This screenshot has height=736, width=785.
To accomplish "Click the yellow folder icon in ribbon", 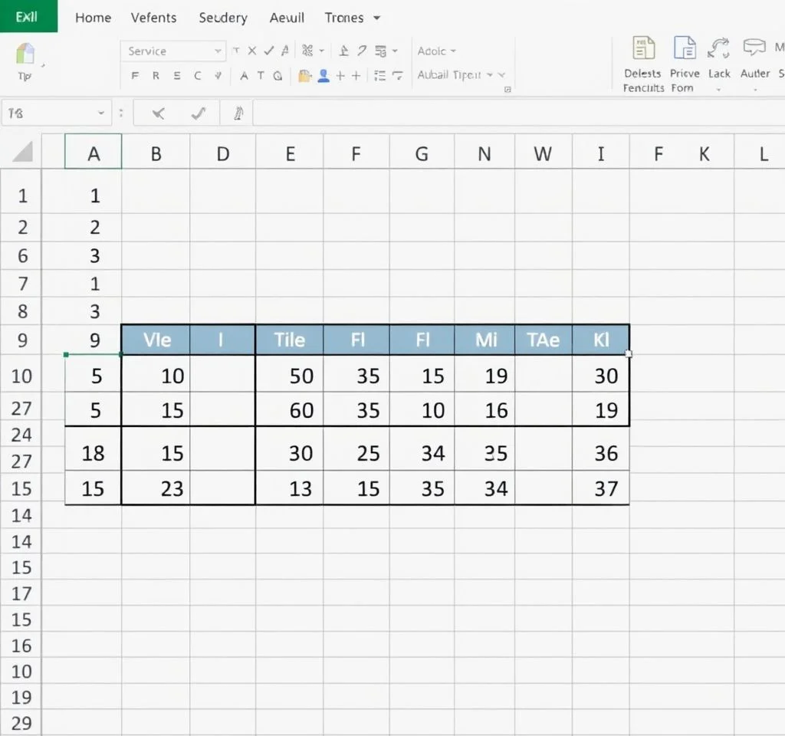I will pos(304,75).
